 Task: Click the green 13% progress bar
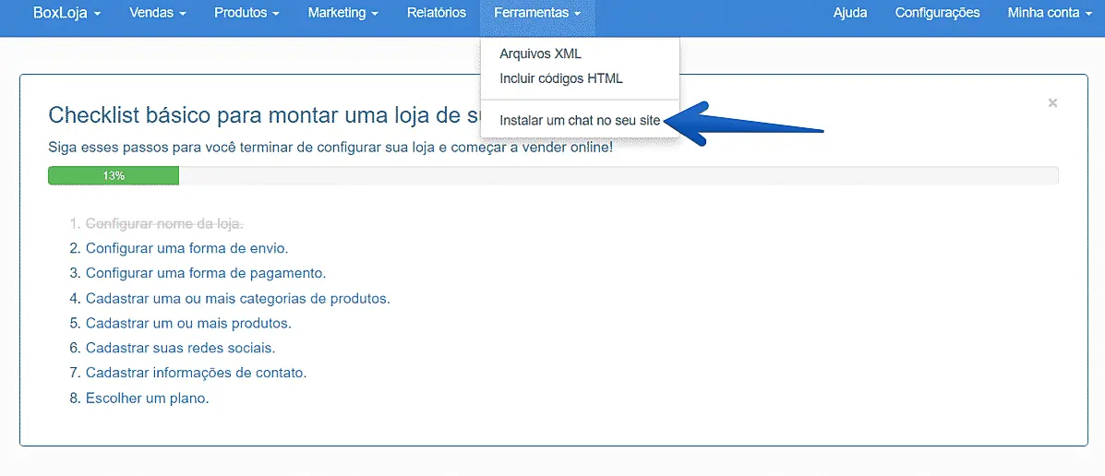coord(114,175)
